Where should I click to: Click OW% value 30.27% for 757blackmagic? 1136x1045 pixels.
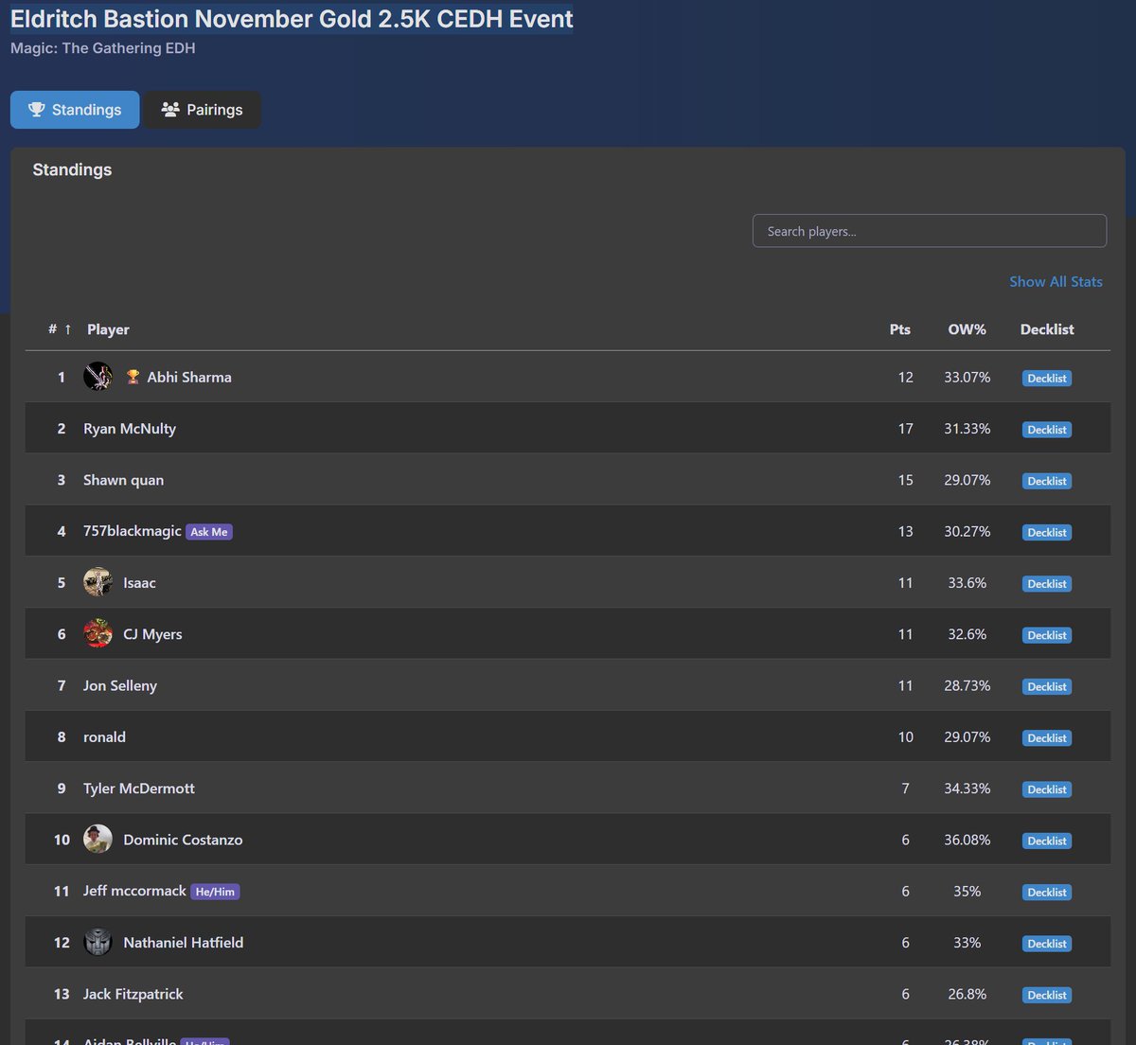click(967, 531)
